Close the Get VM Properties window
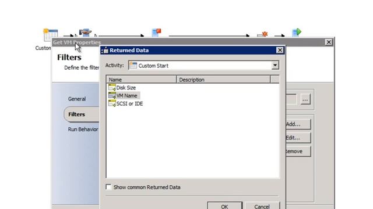This screenshot has height=209, width=373. point(329,42)
